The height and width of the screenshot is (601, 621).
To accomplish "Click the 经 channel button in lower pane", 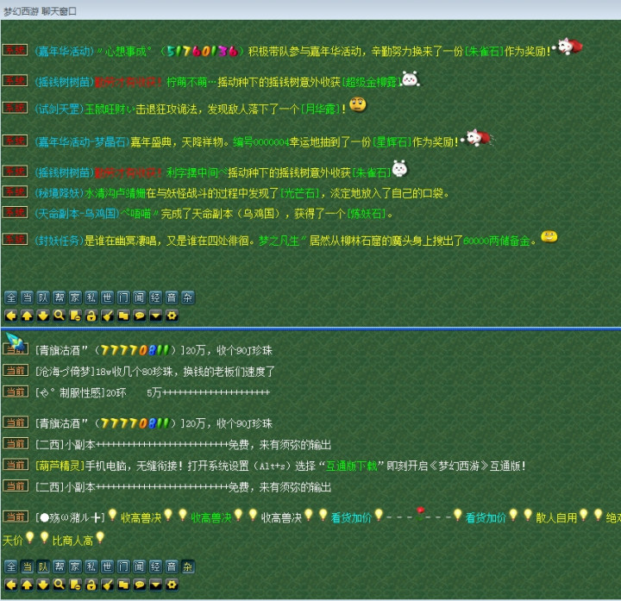I will coord(155,567).
